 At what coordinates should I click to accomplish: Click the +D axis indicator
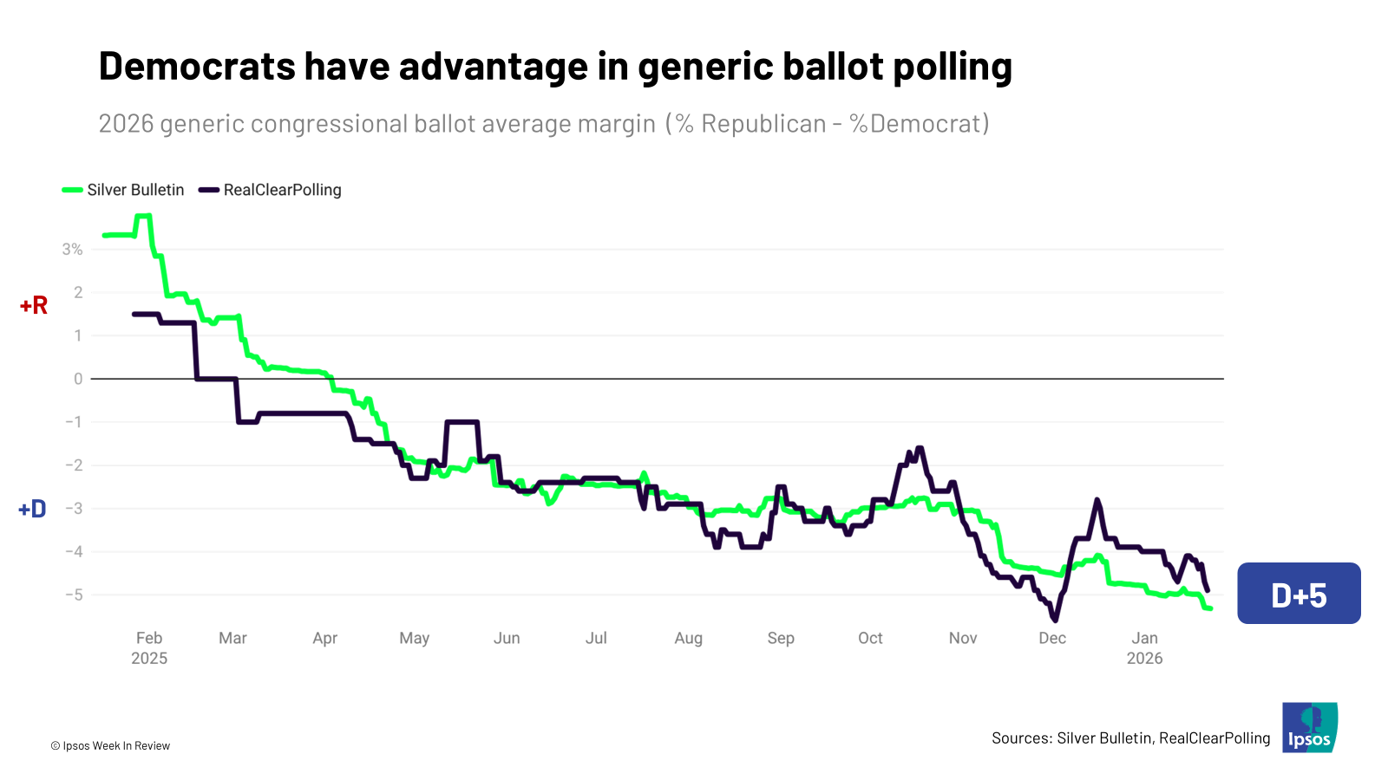[33, 509]
